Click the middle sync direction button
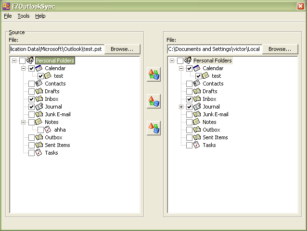This screenshot has height=231, width=307. [x=153, y=101]
